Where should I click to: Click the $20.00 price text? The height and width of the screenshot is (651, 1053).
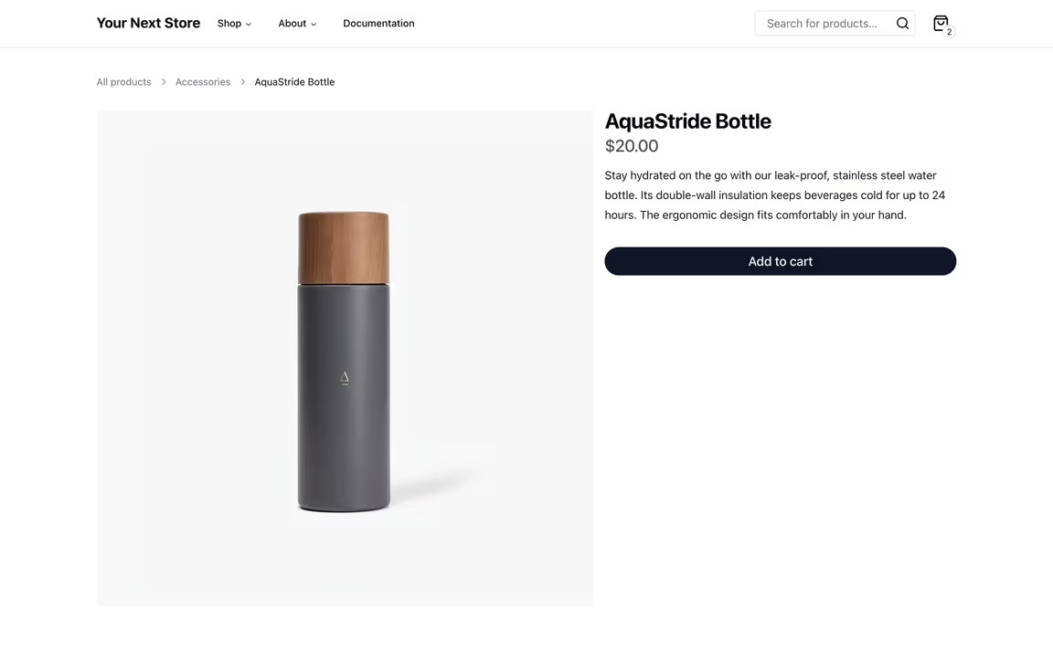pyautogui.click(x=632, y=146)
